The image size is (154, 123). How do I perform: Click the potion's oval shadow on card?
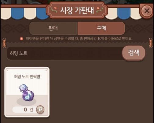click(x=27, y=102)
